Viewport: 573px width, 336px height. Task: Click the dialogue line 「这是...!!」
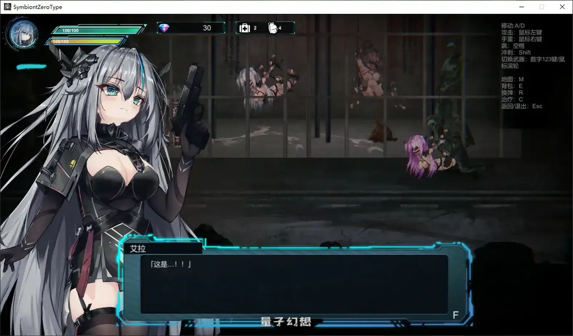pyautogui.click(x=170, y=264)
